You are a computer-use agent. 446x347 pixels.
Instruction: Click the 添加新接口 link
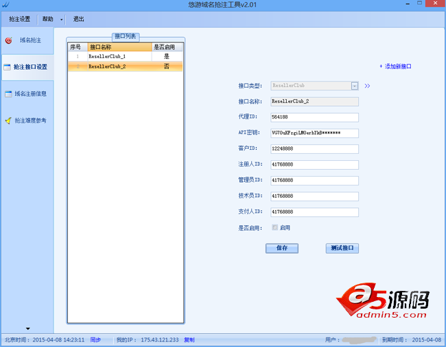click(395, 66)
